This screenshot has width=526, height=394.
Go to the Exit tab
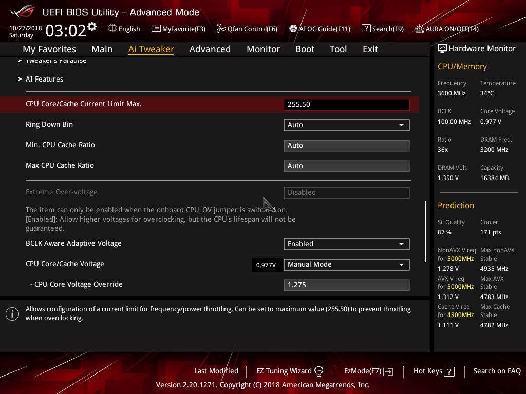tap(370, 49)
